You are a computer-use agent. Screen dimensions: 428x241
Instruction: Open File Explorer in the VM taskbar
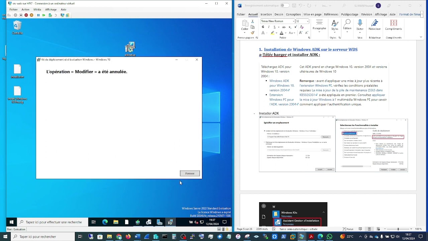[x=116, y=222]
